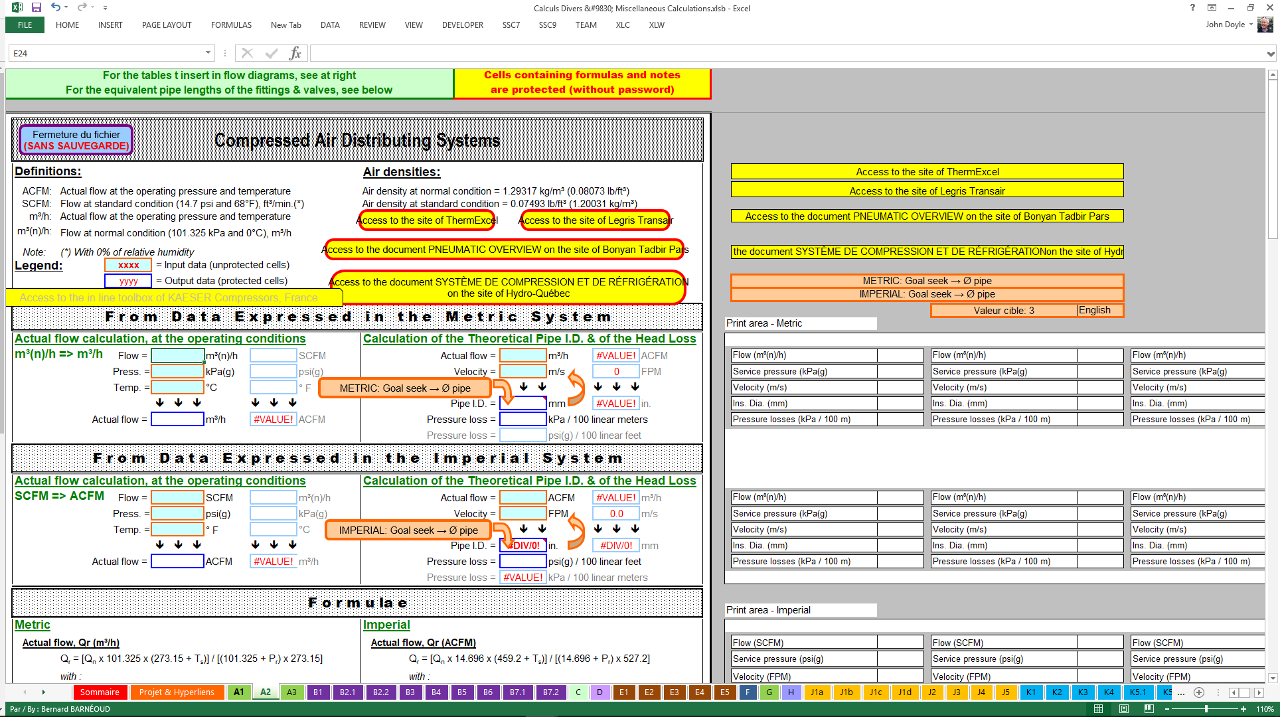Click the Save icon in quick access toolbar

37,7
